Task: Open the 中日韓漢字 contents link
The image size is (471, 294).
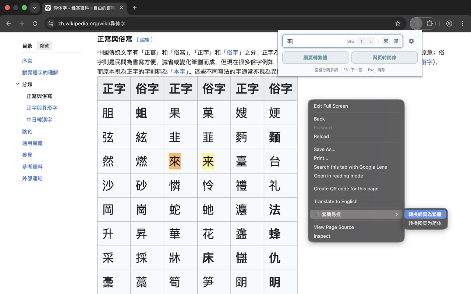Action: click(39, 119)
